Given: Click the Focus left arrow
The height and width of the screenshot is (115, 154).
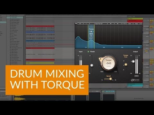Looking at the screenshot, I should pyautogui.click(x=89, y=31).
